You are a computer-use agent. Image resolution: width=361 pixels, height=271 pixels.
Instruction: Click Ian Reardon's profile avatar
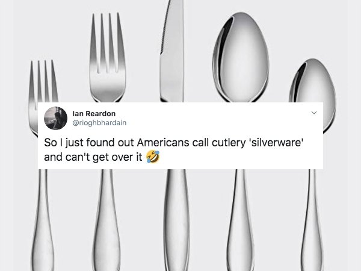(x=55, y=118)
